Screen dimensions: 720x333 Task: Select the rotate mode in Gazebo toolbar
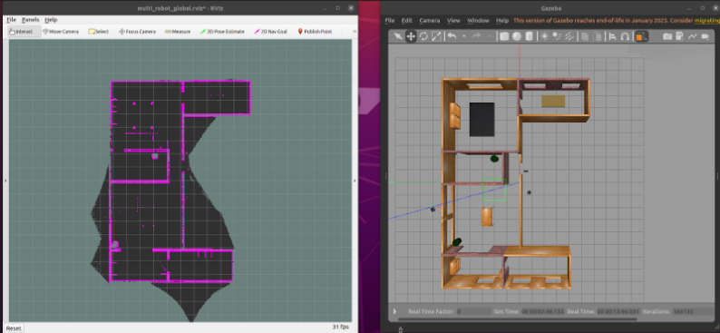[423, 36]
